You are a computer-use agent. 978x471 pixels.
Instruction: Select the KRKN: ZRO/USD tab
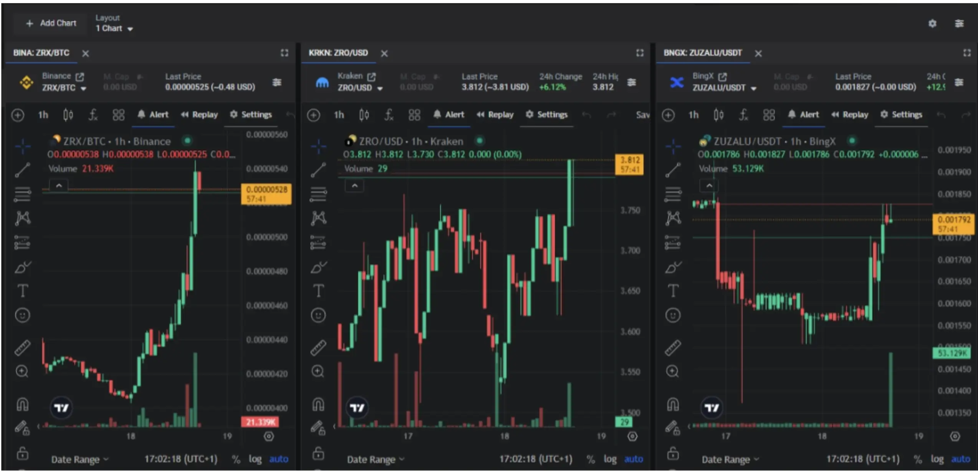click(x=338, y=53)
